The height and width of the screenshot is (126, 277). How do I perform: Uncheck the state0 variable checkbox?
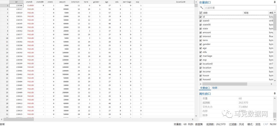[201, 21]
